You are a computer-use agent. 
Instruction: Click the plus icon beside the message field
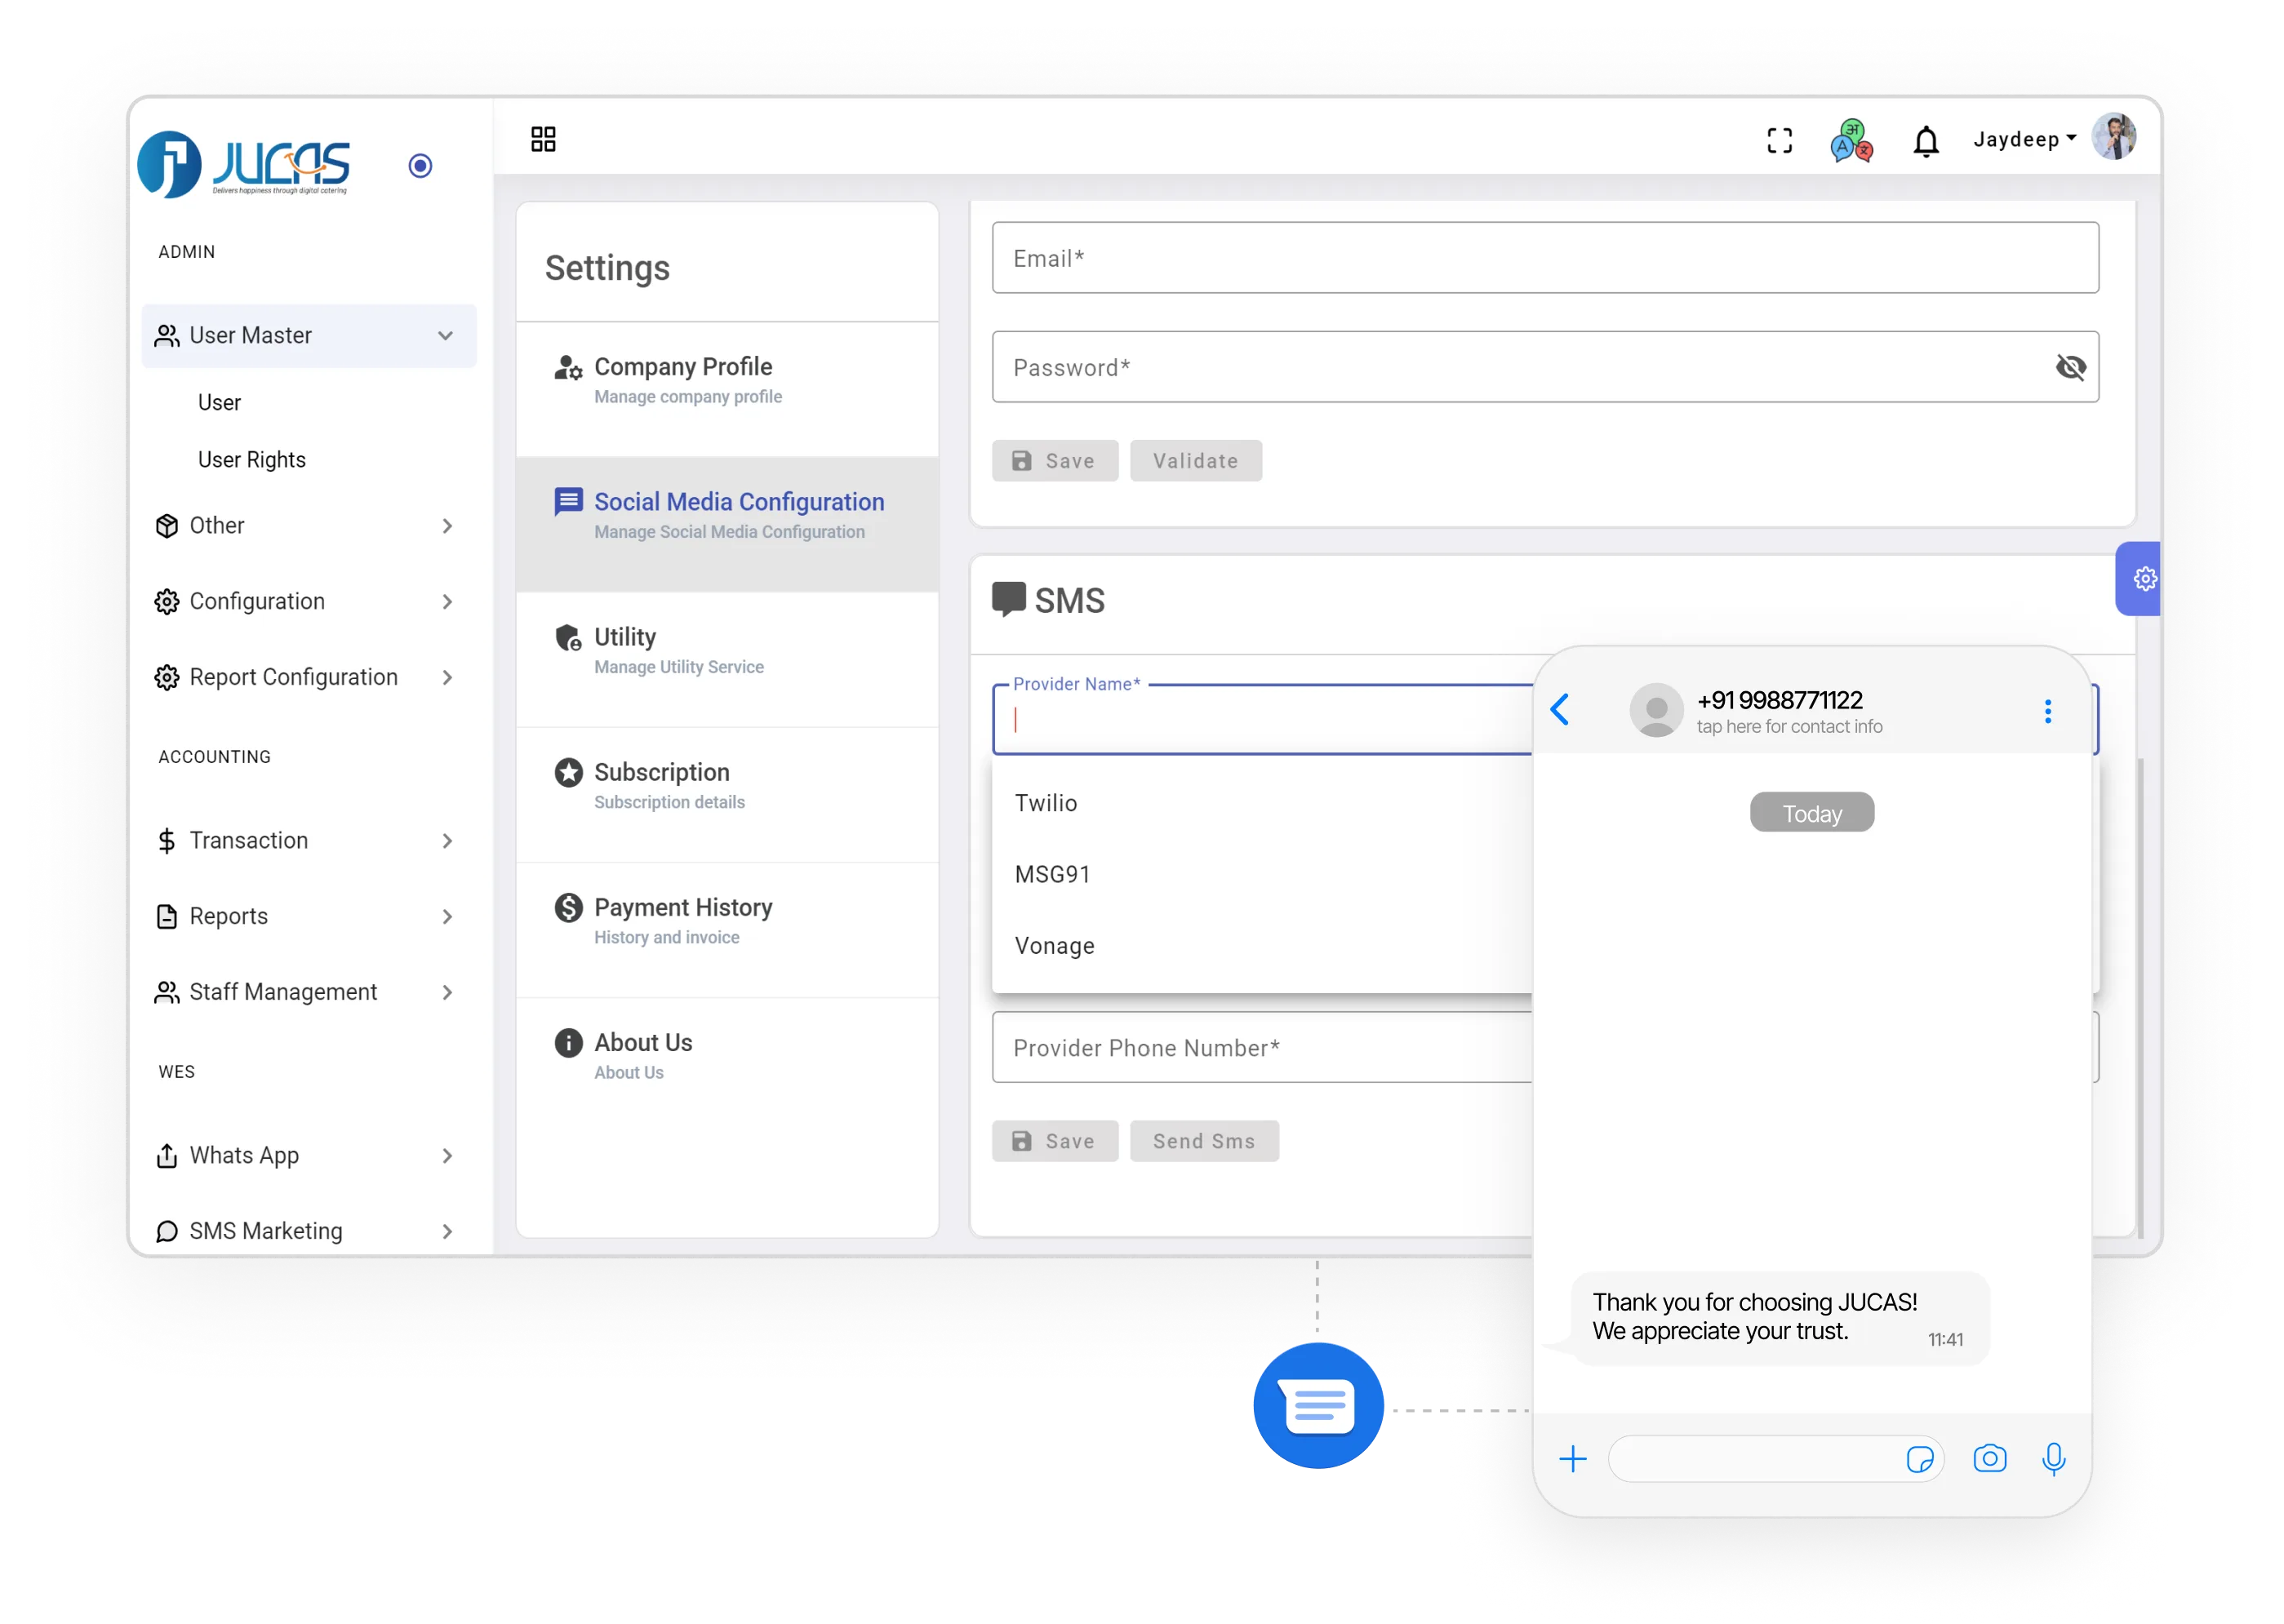tap(1573, 1459)
